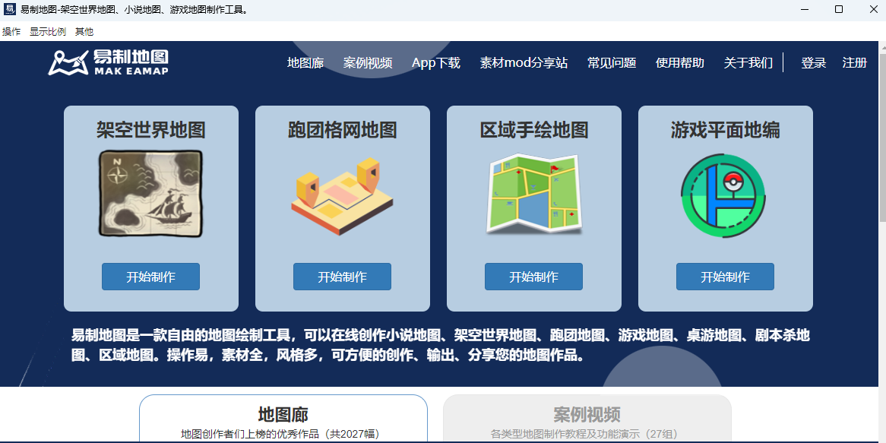This screenshot has width=886, height=443.
Task: Click the Pokeball circular map icon
Action: click(x=725, y=195)
